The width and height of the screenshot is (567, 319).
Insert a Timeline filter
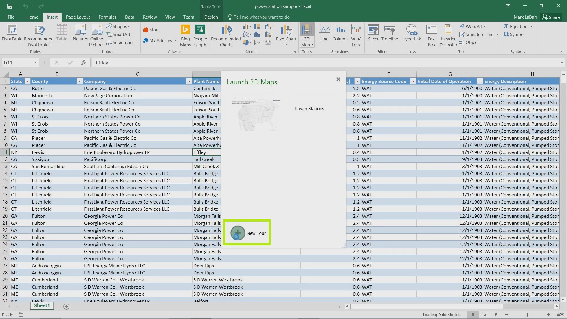click(x=390, y=33)
